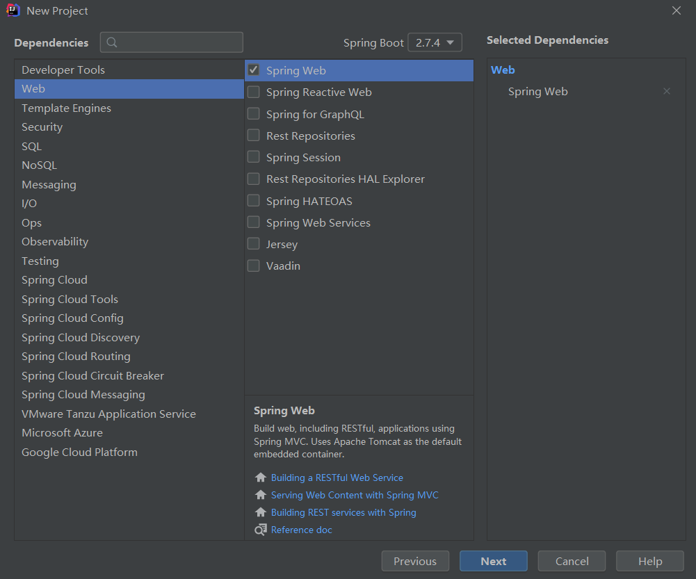The height and width of the screenshot is (579, 696).
Task: Check Rest Repositories HAL Explorer checkbox
Action: tap(254, 179)
